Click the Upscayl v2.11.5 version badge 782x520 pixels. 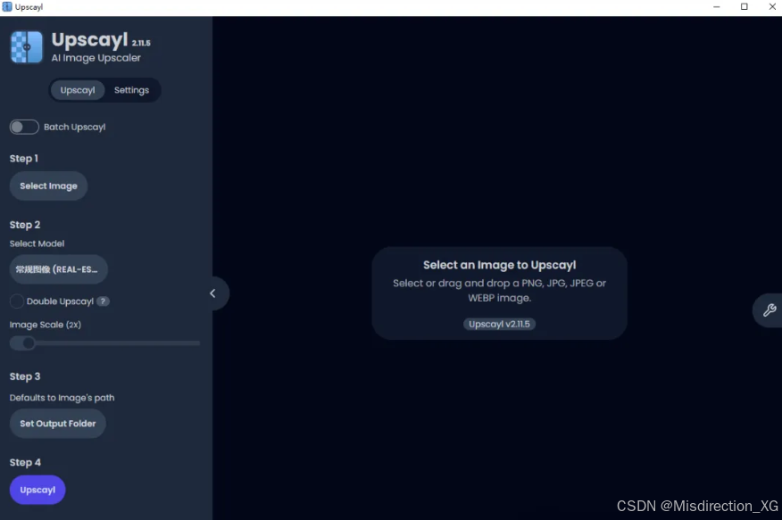pos(499,325)
